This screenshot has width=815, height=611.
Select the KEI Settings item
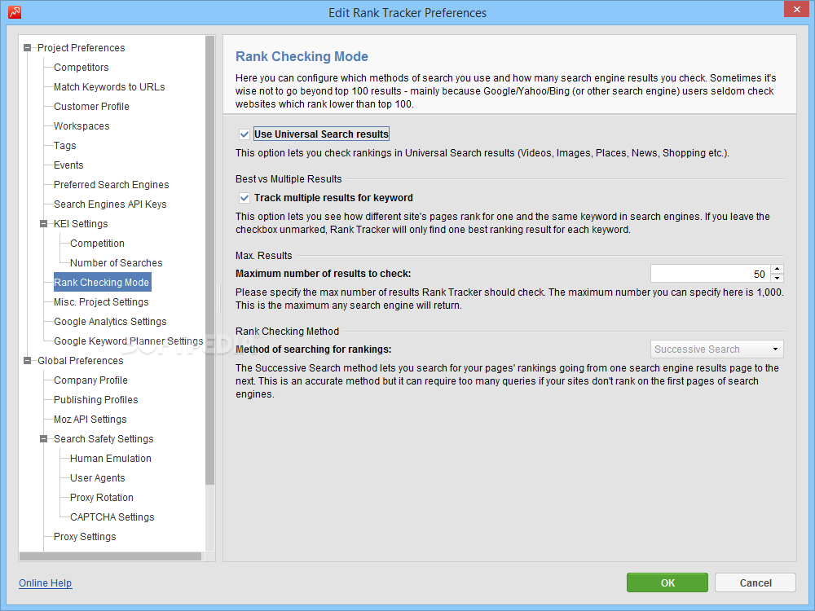(81, 224)
